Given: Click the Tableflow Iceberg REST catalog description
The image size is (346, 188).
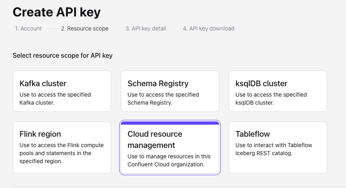Looking at the screenshot, I should pyautogui.click(x=274, y=149).
